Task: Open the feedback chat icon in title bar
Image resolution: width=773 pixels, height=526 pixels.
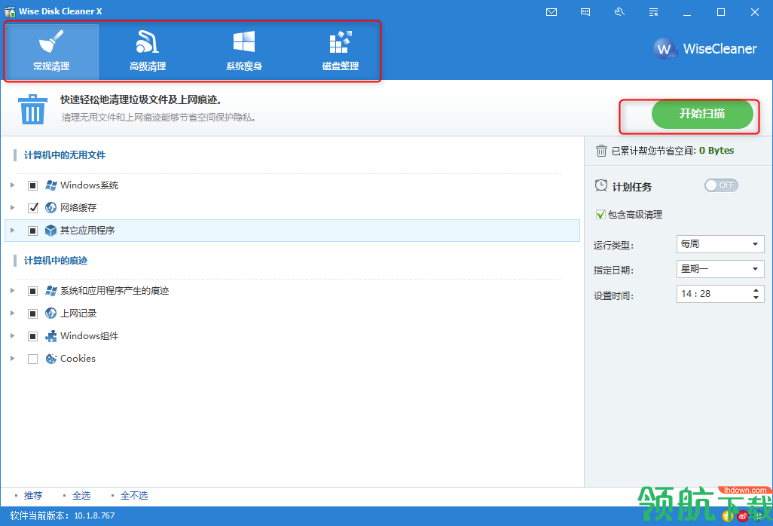Action: pos(585,12)
